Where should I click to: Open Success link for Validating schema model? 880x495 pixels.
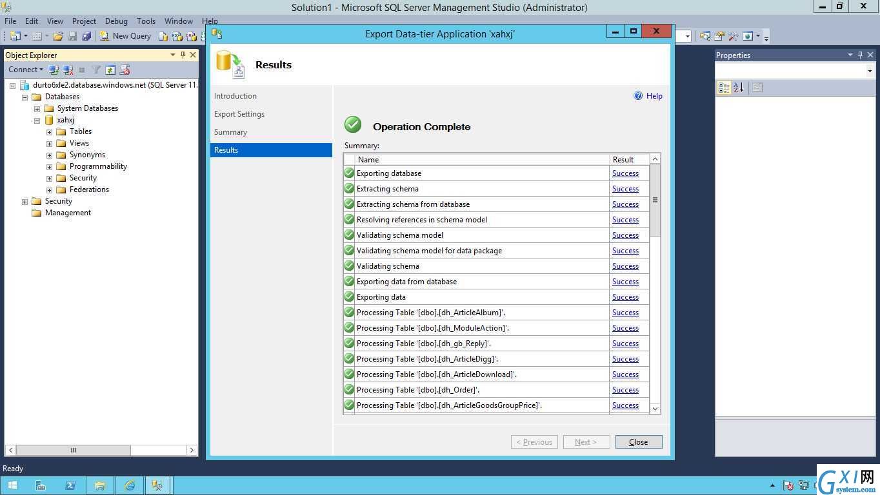tap(625, 235)
